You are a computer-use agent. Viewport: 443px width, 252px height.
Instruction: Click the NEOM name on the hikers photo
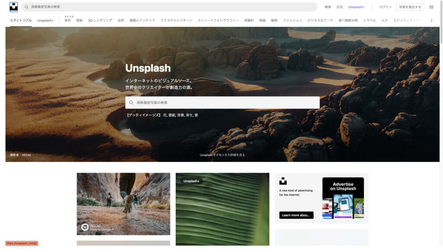pyautogui.click(x=95, y=226)
